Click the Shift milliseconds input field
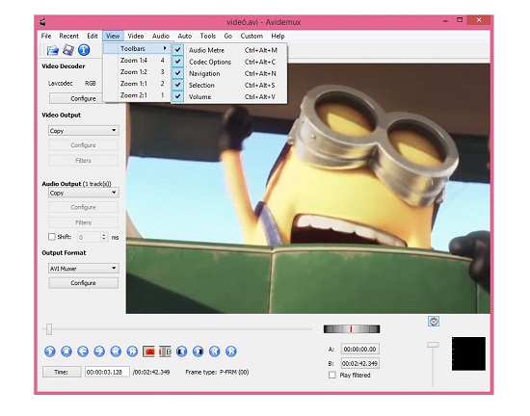The image size is (530, 416). (89, 237)
